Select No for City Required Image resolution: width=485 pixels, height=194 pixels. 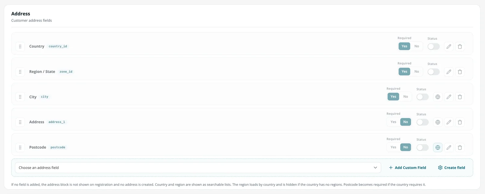point(406,97)
